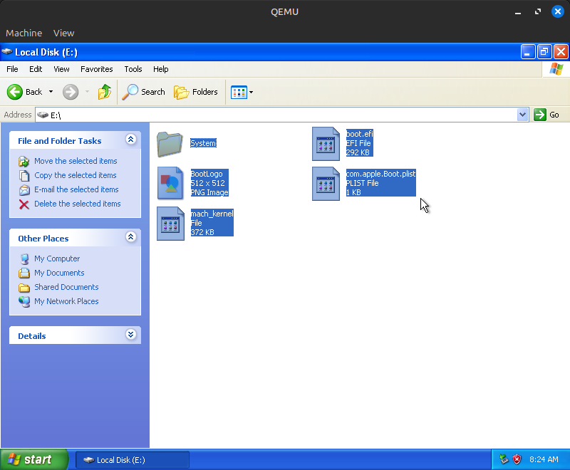Click the com.apple.Boot.plist name text
570x470 pixels.
[380, 174]
